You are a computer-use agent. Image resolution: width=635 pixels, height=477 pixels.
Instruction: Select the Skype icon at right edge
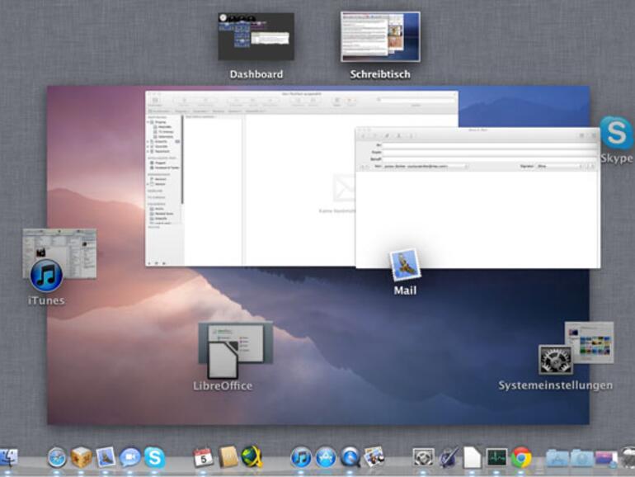[x=616, y=134]
